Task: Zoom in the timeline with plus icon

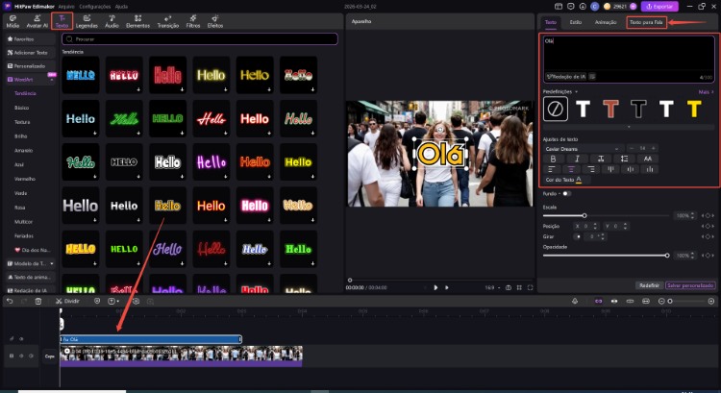Action: (710, 301)
